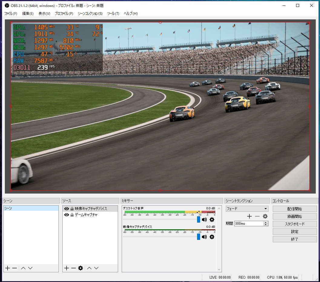Move source up with arrow in Sources panel
Screen dimensions: 320x282
pyautogui.click(x=89, y=268)
